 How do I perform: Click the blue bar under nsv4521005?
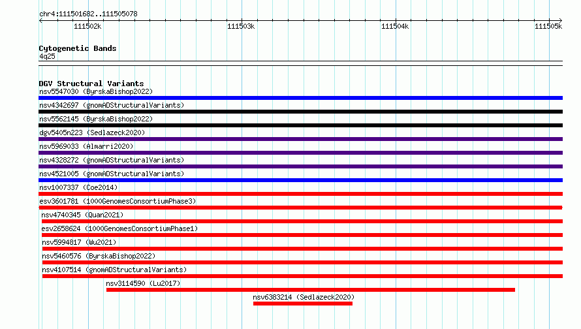[300, 180]
